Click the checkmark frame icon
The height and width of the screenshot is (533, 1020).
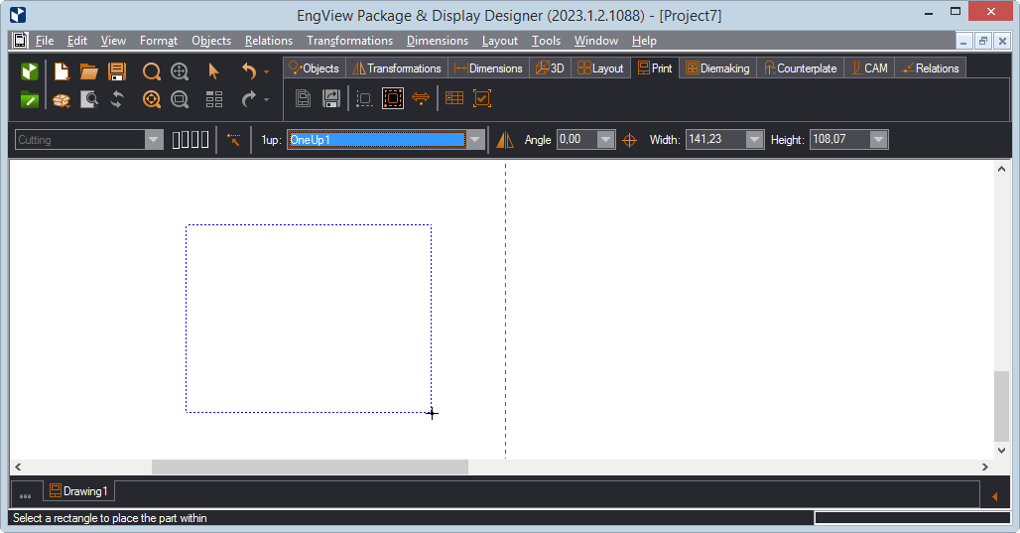(482, 98)
